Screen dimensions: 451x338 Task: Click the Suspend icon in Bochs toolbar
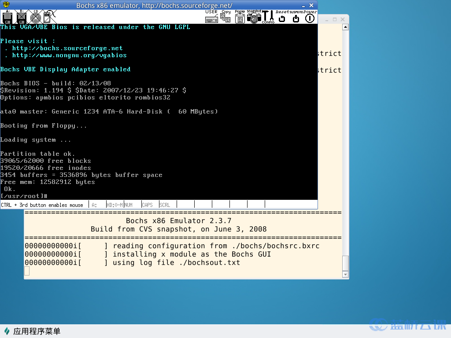(x=296, y=18)
